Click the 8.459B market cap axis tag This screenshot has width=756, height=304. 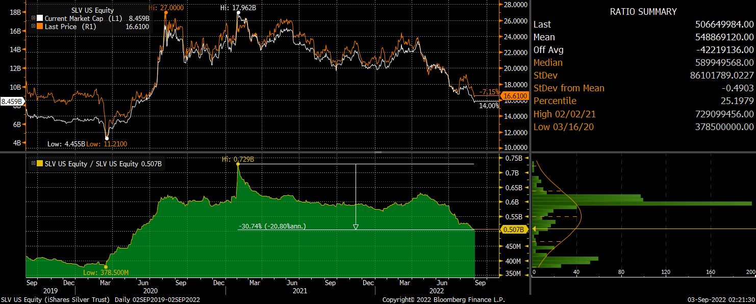pos(11,102)
